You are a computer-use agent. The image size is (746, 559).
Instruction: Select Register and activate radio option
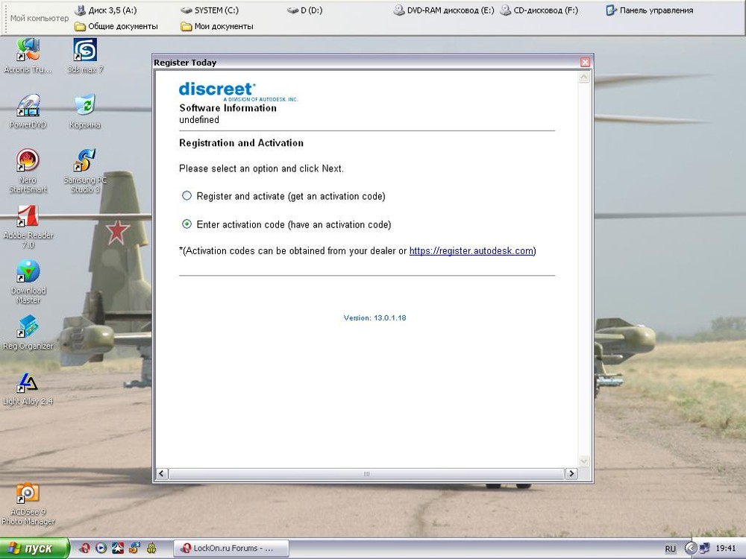pos(186,196)
